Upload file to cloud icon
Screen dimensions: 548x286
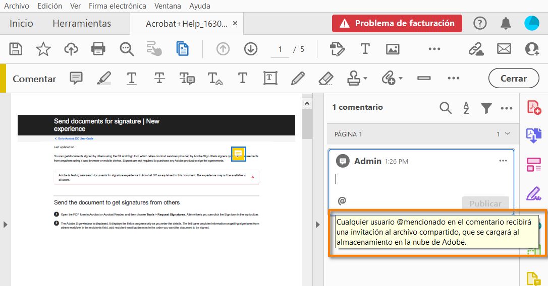(71, 49)
